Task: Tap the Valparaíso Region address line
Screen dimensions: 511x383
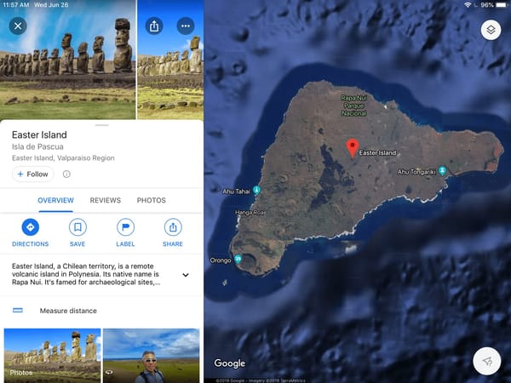Action: 63,158
